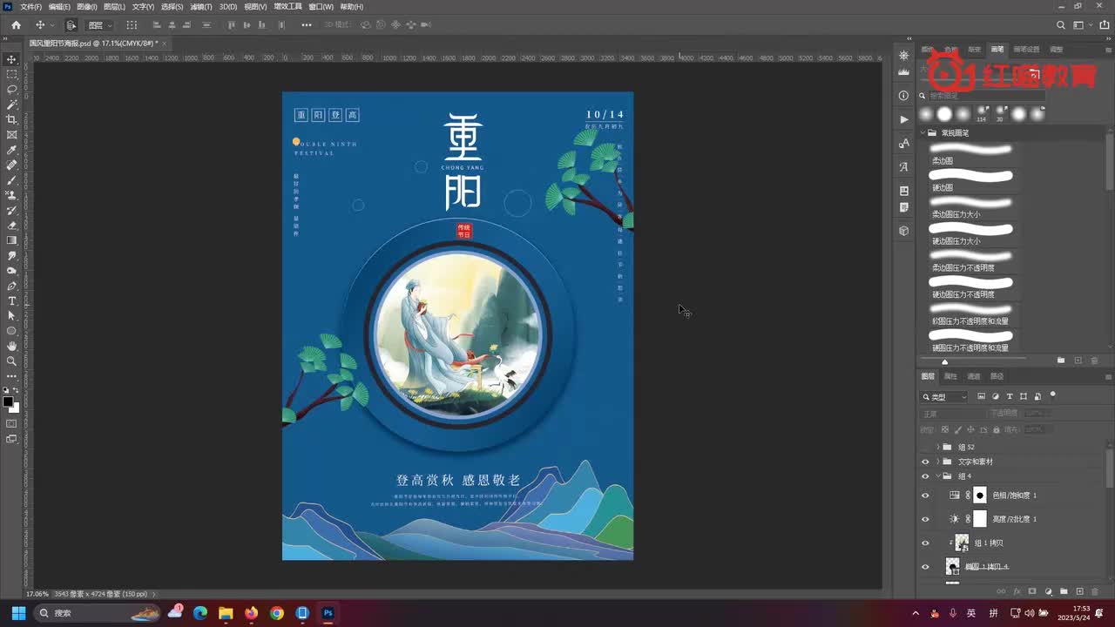
Task: Hide the 组 1 拷贝 layer
Action: tap(925, 543)
